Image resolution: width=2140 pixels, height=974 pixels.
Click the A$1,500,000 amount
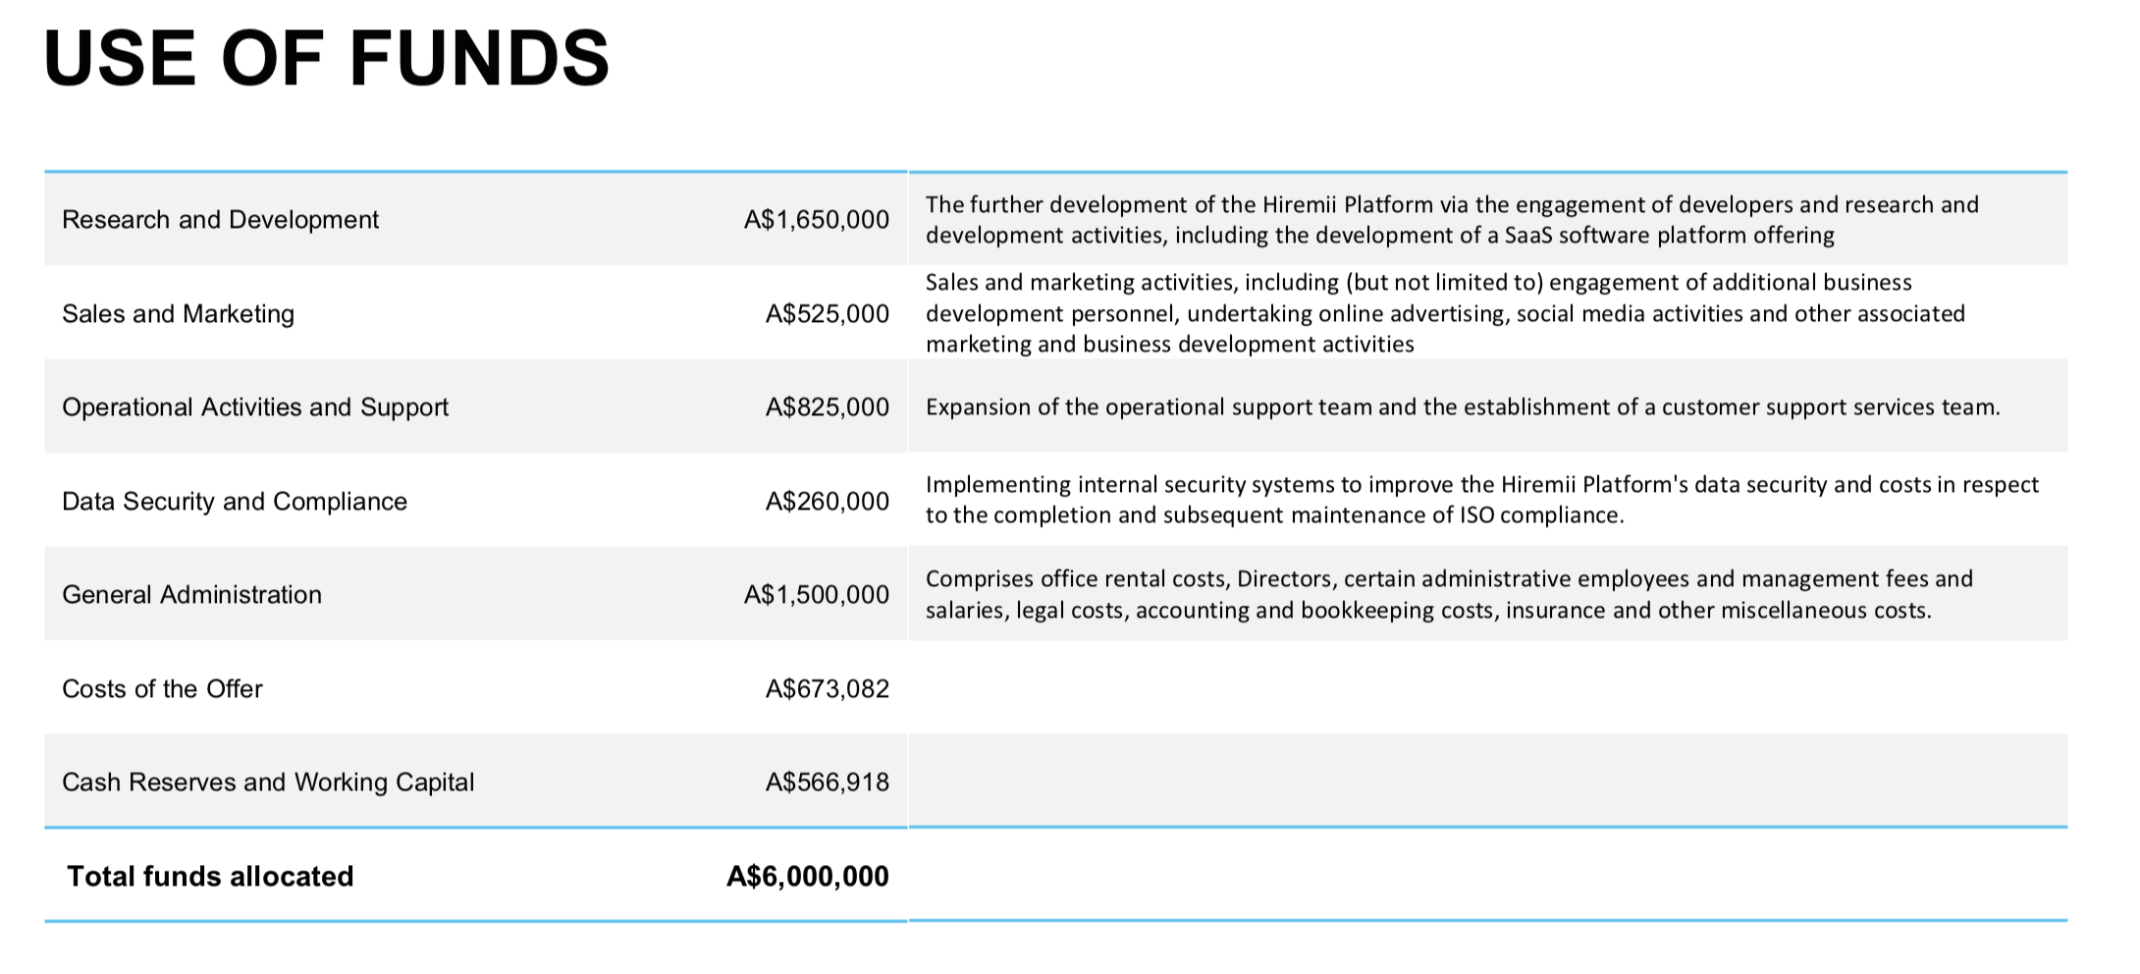(x=816, y=594)
